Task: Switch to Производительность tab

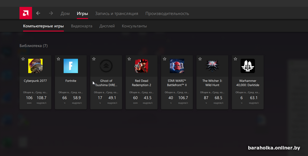Action: [x=167, y=13]
